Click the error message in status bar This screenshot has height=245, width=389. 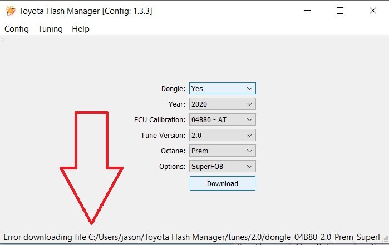(193, 237)
